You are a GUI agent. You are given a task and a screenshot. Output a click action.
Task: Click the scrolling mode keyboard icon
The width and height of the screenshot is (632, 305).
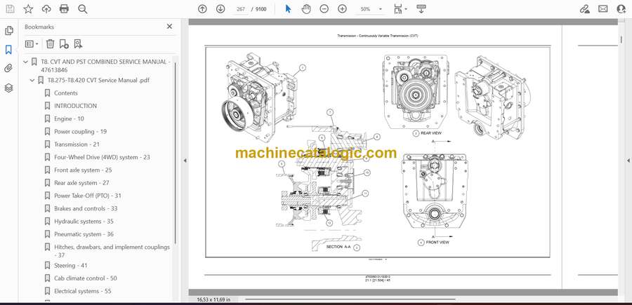pyautogui.click(x=421, y=9)
